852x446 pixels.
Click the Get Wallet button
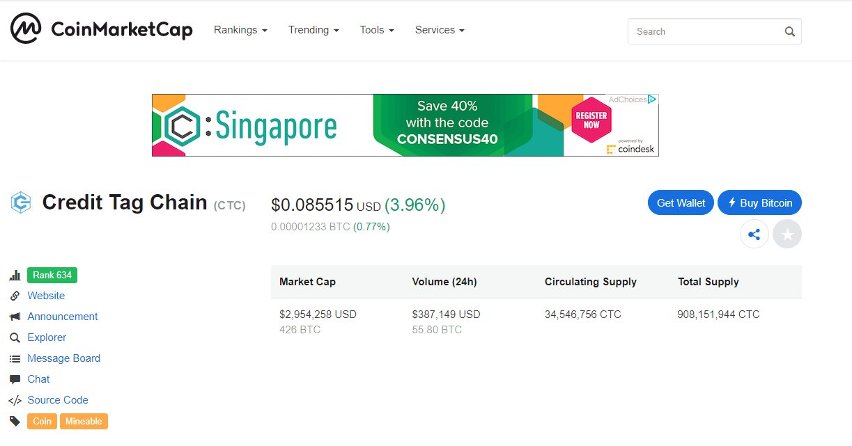[681, 203]
